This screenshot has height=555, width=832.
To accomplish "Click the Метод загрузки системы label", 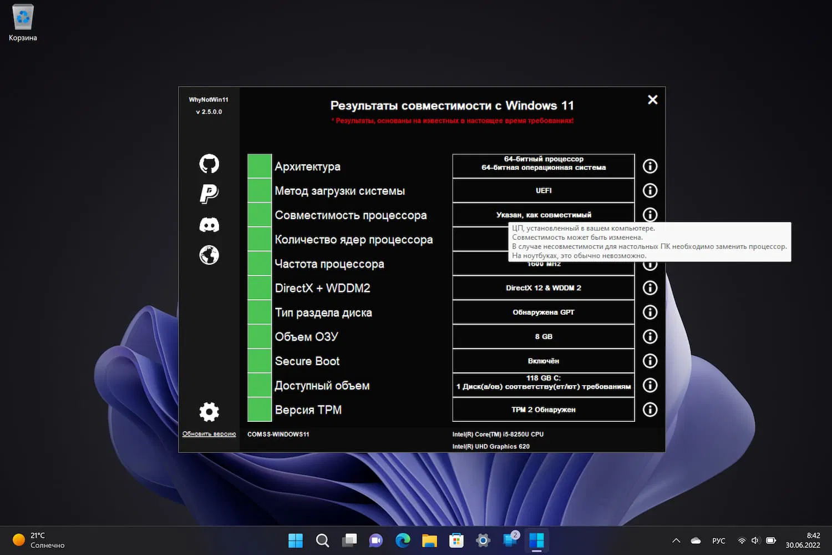I will (x=340, y=191).
